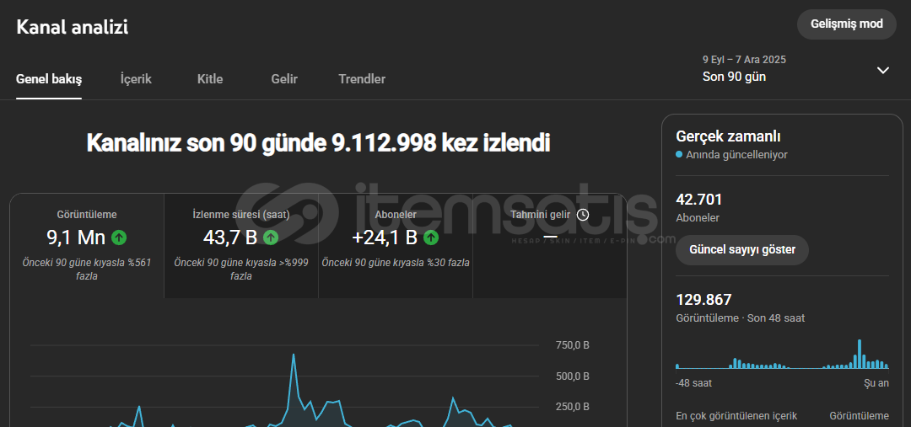Click Önceki 90 güne kıyasla %561 fazla
This screenshot has height=427, width=911.
(87, 270)
